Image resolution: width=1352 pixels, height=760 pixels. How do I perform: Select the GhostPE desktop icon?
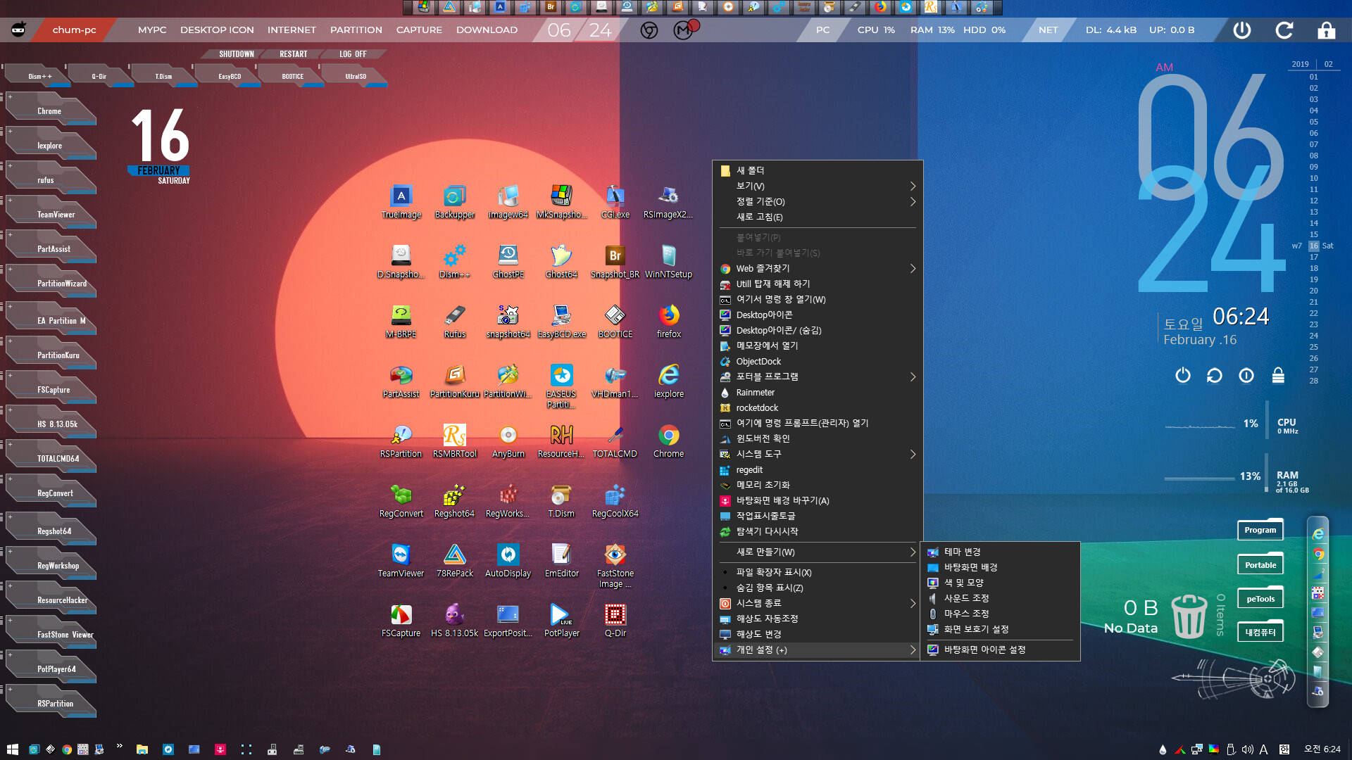[x=508, y=262]
